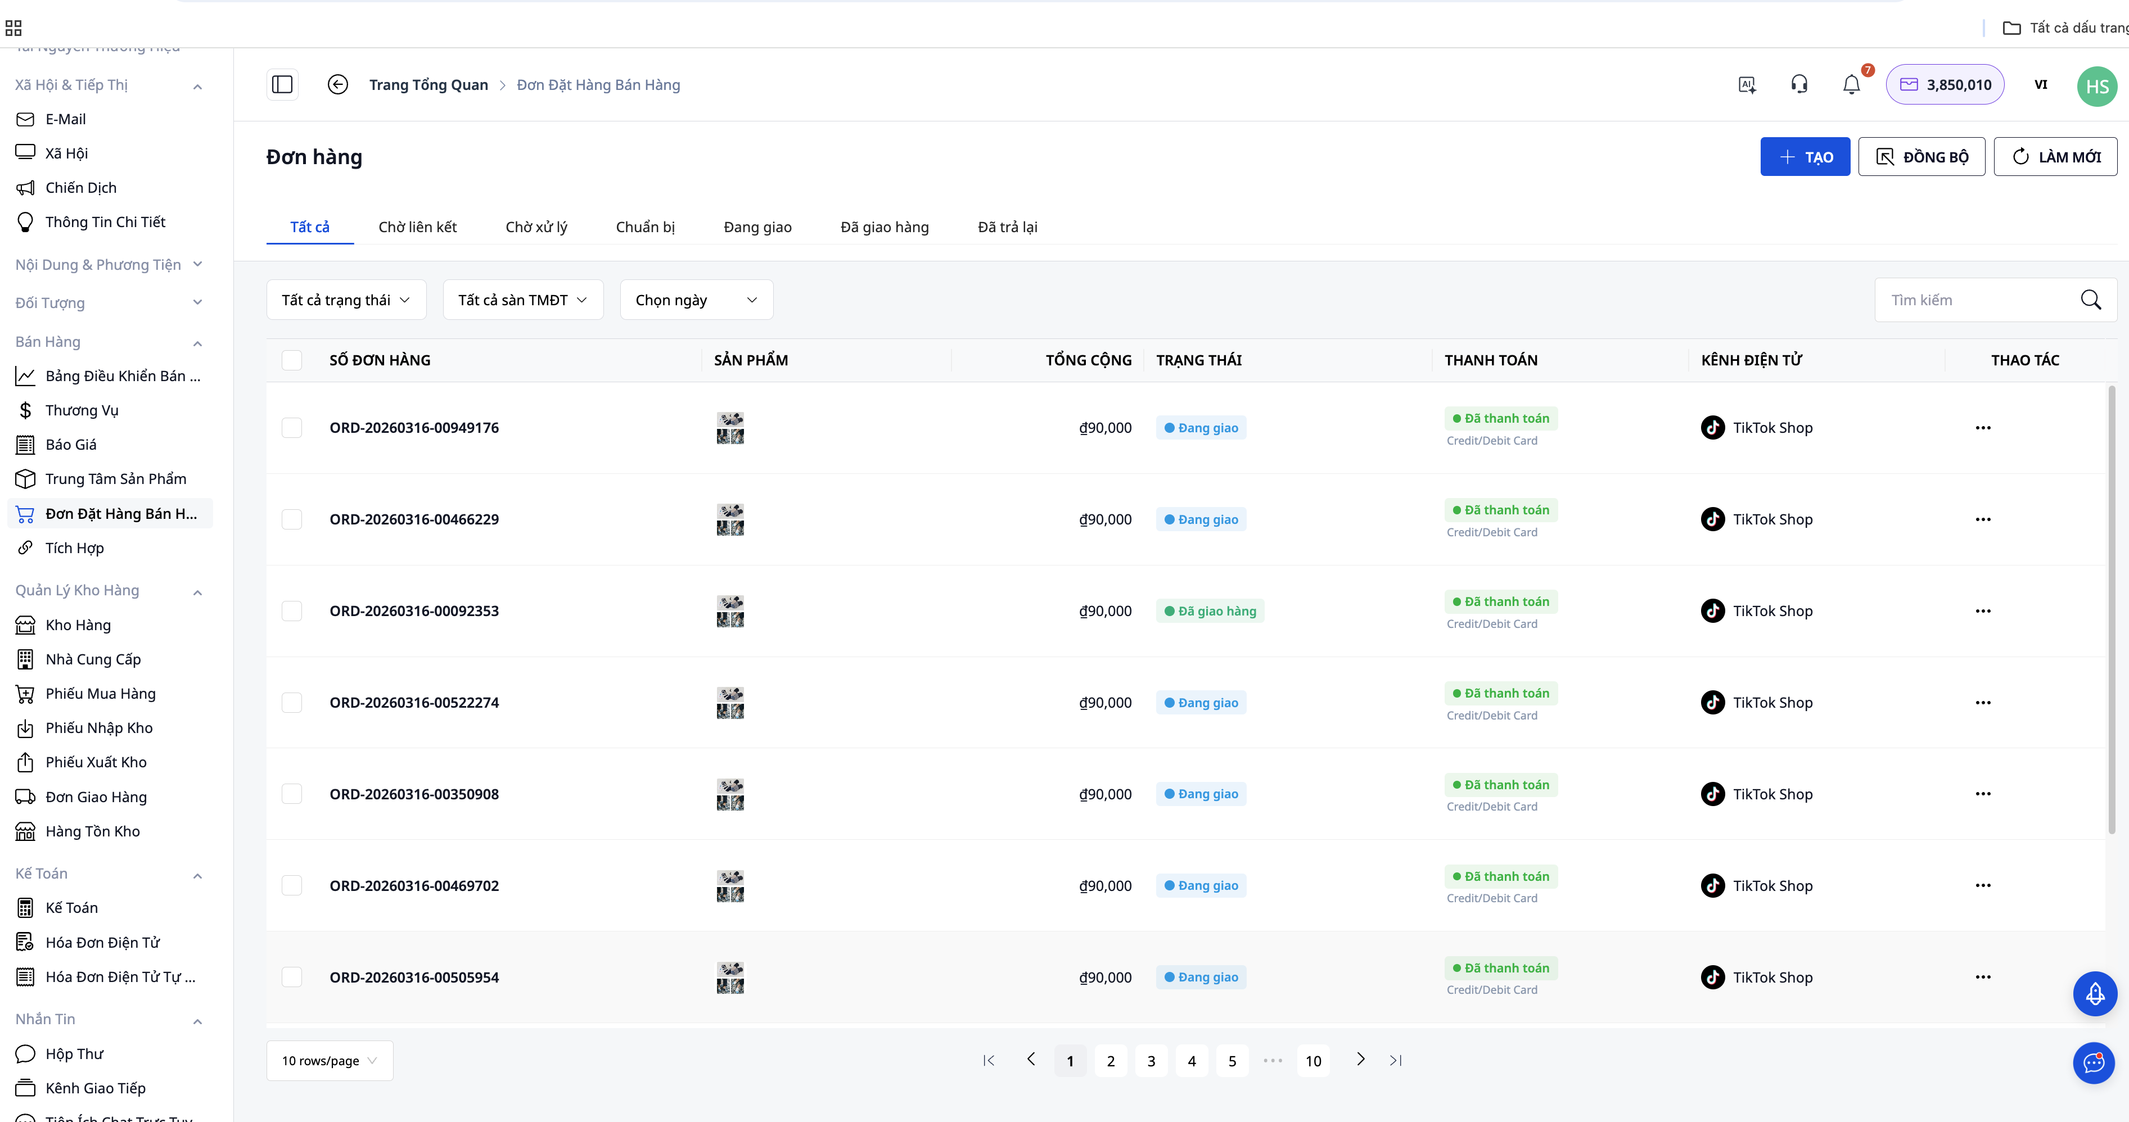Expand the Tất cả sàn TMĐT dropdown
Screen dimensions: 2129x1122
[x=522, y=300]
